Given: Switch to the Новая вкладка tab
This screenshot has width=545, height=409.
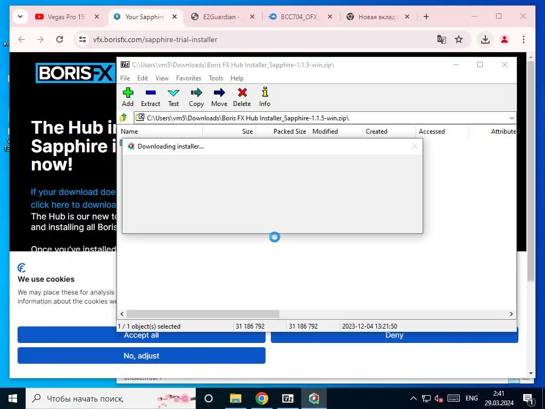Looking at the screenshot, I should 377,17.
